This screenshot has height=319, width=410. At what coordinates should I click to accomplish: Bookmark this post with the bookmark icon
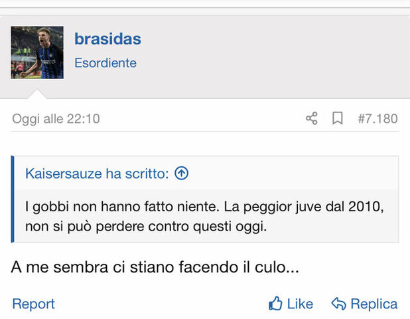click(337, 118)
